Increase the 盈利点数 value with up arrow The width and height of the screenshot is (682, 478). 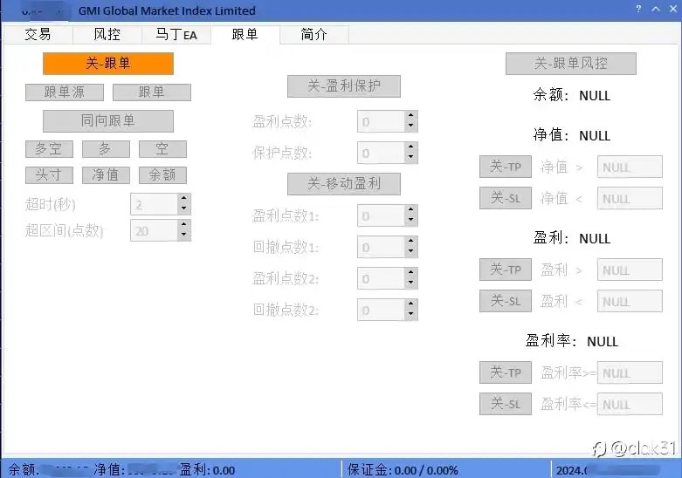tap(411, 116)
